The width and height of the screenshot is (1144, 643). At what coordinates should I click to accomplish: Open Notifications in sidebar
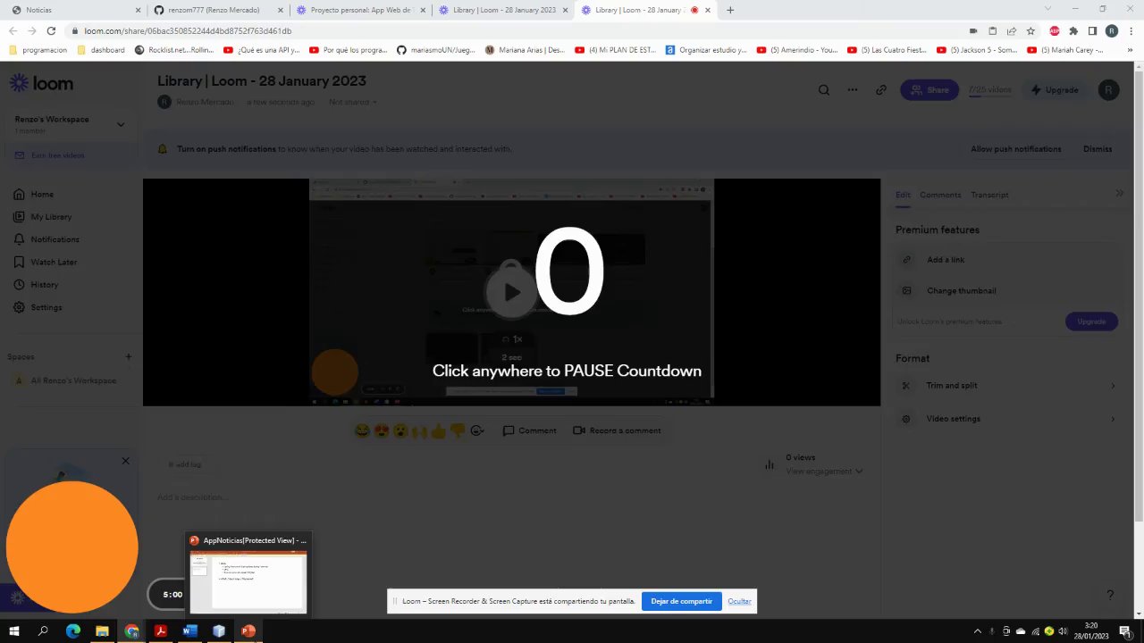(46, 239)
